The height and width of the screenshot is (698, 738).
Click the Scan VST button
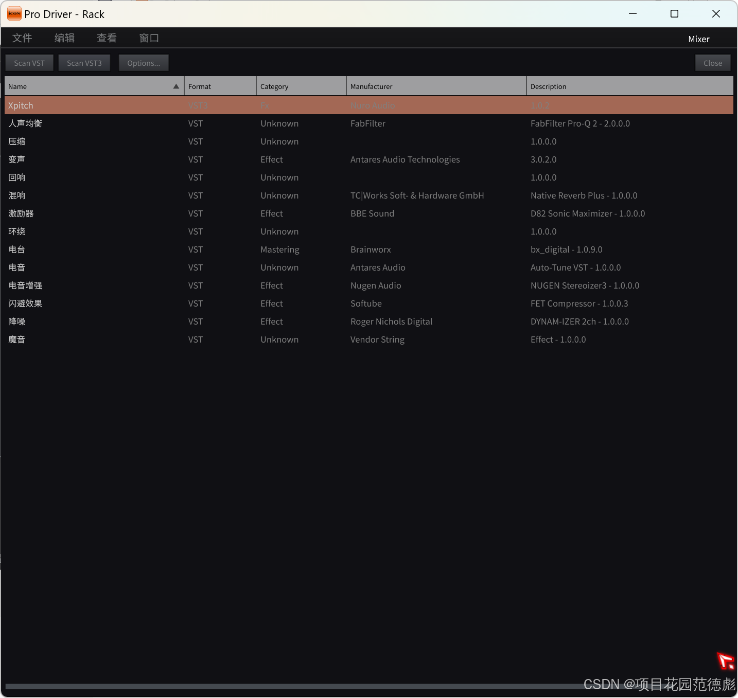click(29, 63)
